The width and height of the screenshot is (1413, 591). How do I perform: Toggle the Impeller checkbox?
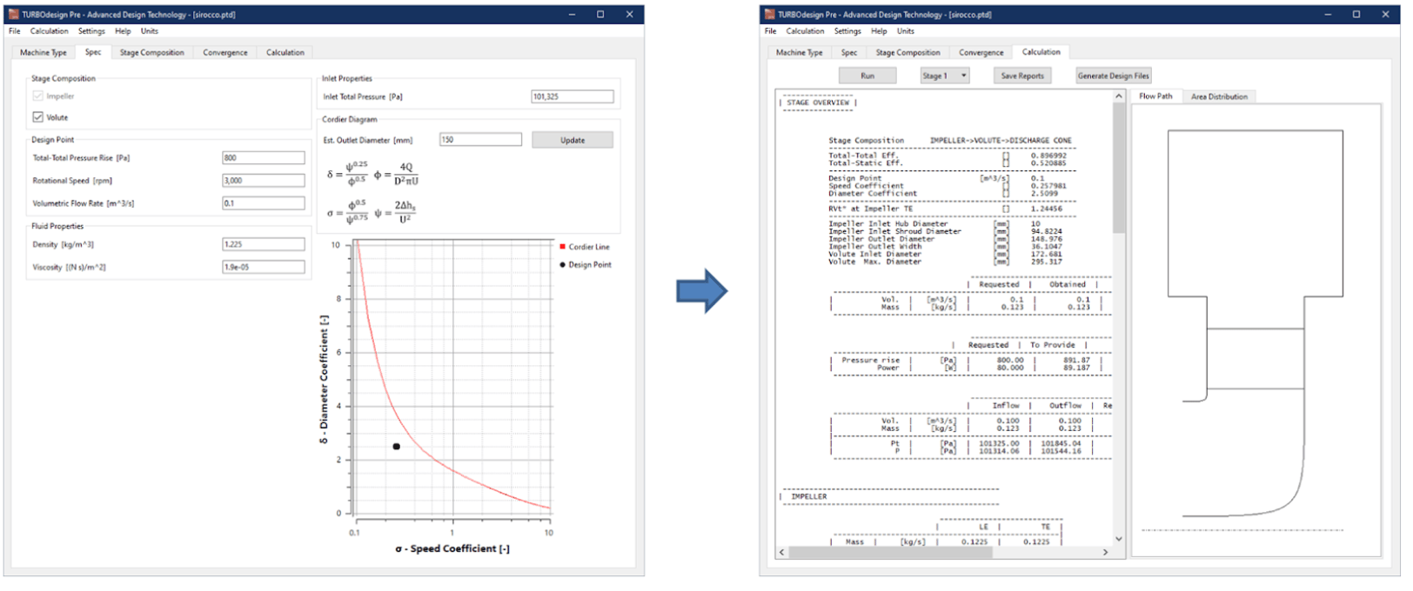(x=38, y=96)
